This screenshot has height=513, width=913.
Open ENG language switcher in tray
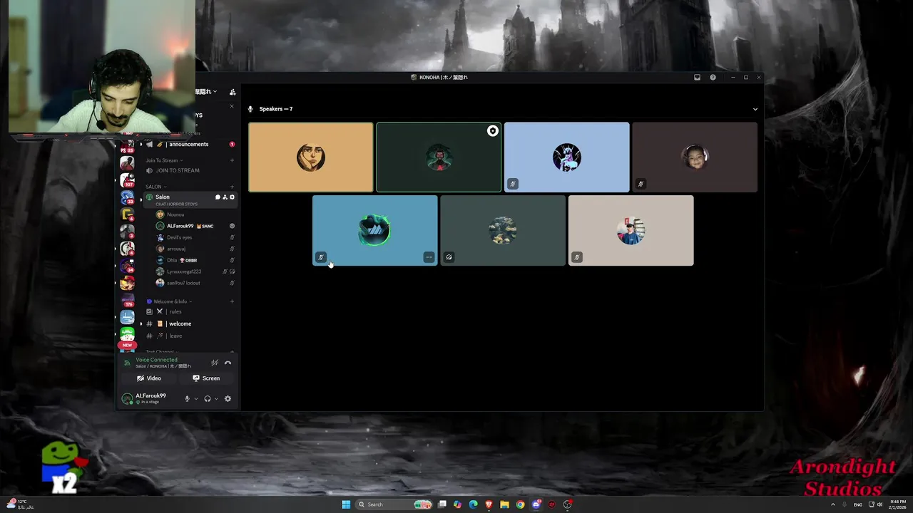point(857,504)
